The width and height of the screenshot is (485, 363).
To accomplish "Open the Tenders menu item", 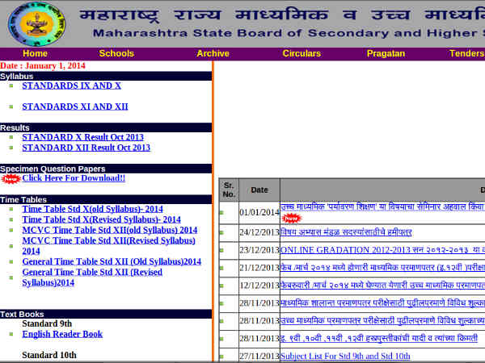I will [x=466, y=53].
